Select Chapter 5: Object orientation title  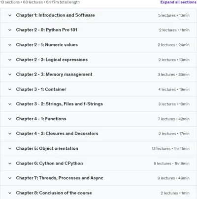pyautogui.click(x=47, y=148)
